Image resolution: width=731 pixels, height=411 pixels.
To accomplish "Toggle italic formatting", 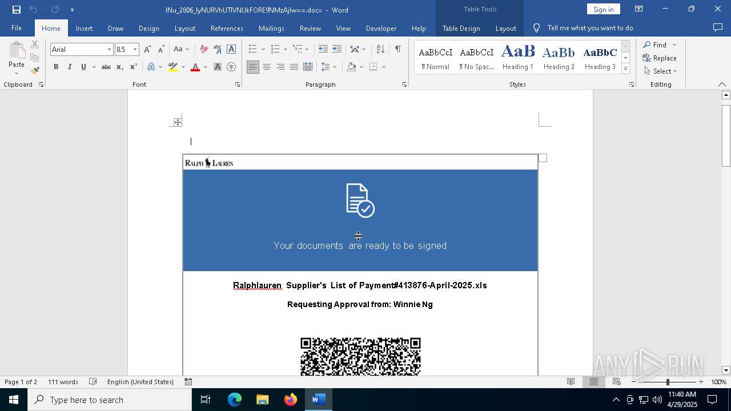I will (70, 67).
